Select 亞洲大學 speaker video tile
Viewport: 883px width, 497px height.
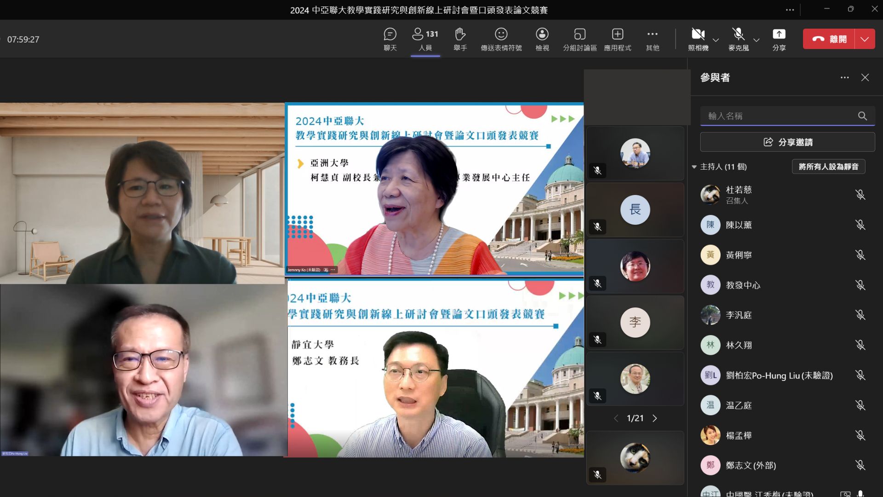(x=435, y=189)
